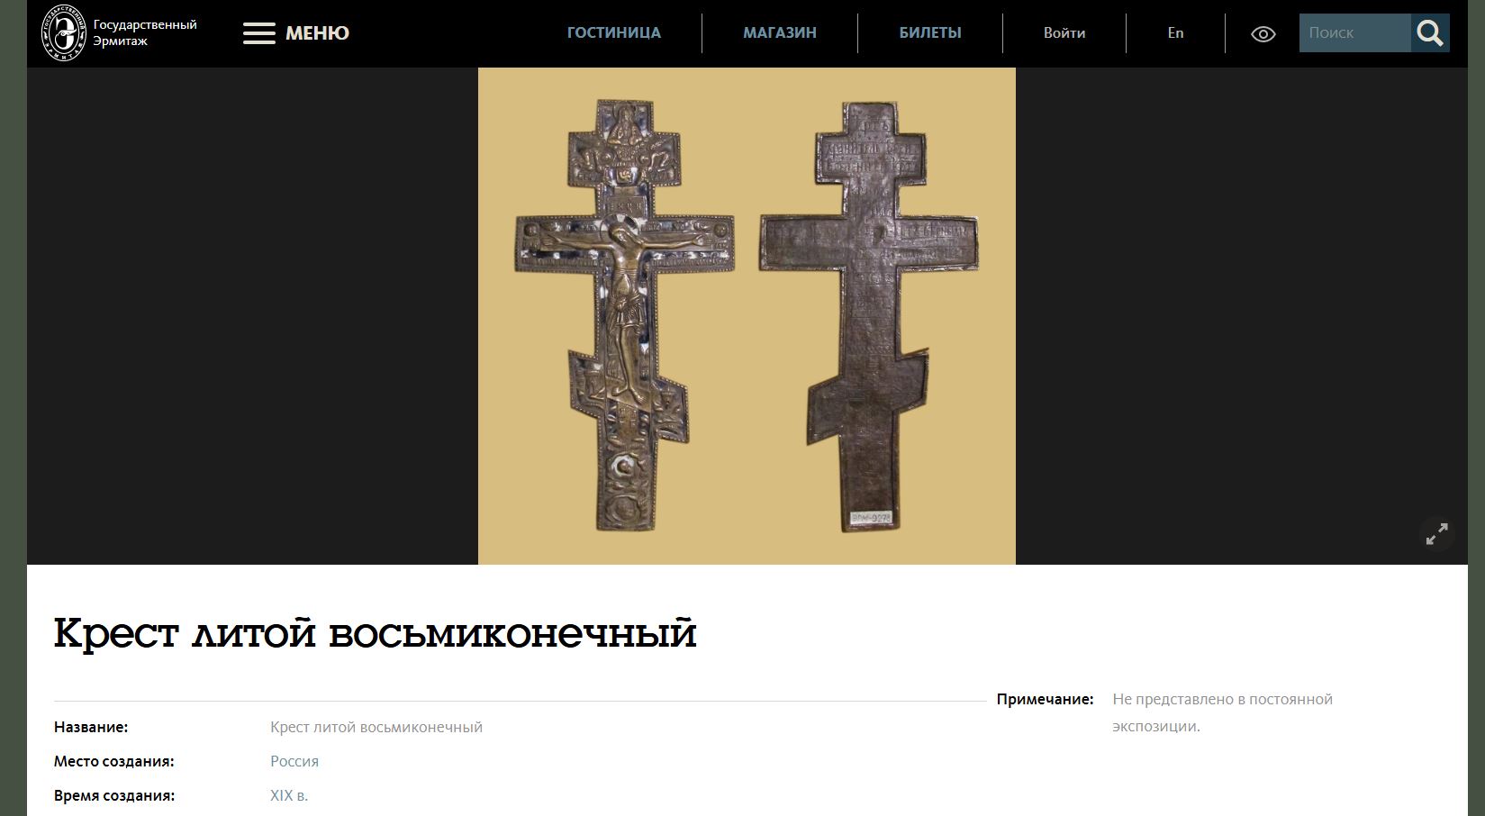Toggle the accessibility eye icon

point(1263,34)
